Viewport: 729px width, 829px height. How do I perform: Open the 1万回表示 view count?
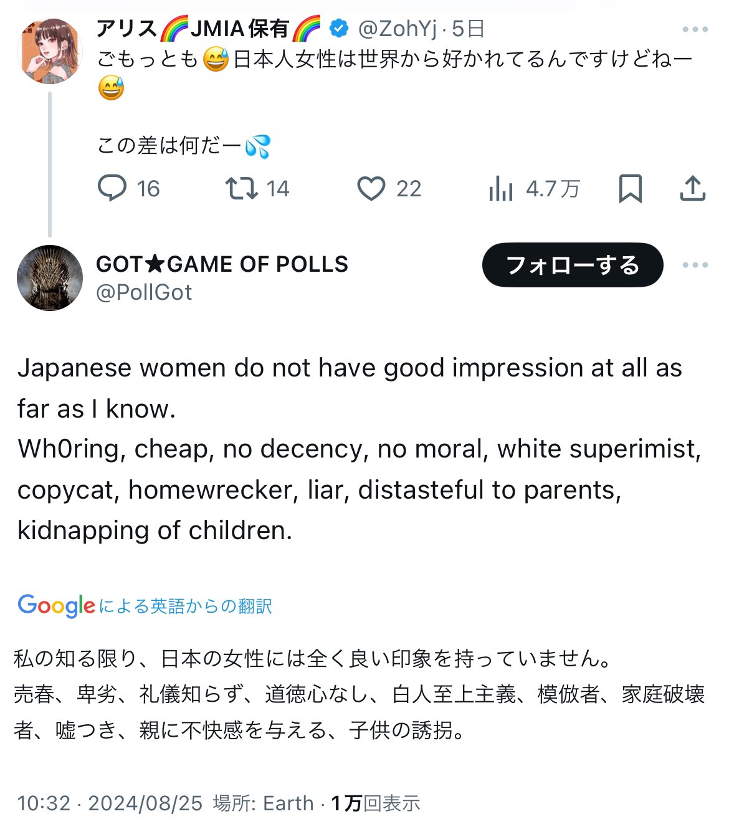coord(376,803)
